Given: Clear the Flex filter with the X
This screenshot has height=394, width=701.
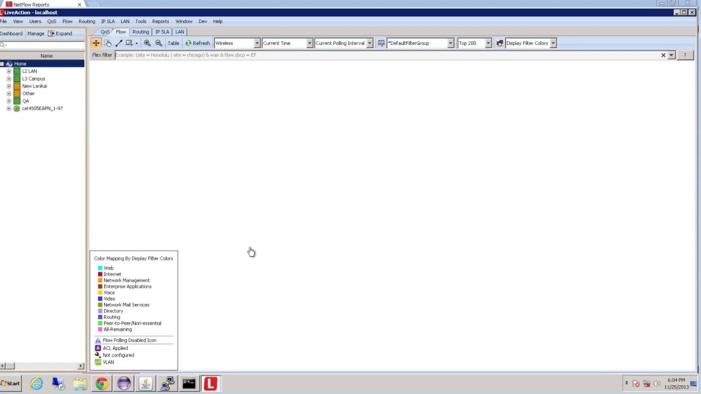Looking at the screenshot, I should [x=663, y=55].
